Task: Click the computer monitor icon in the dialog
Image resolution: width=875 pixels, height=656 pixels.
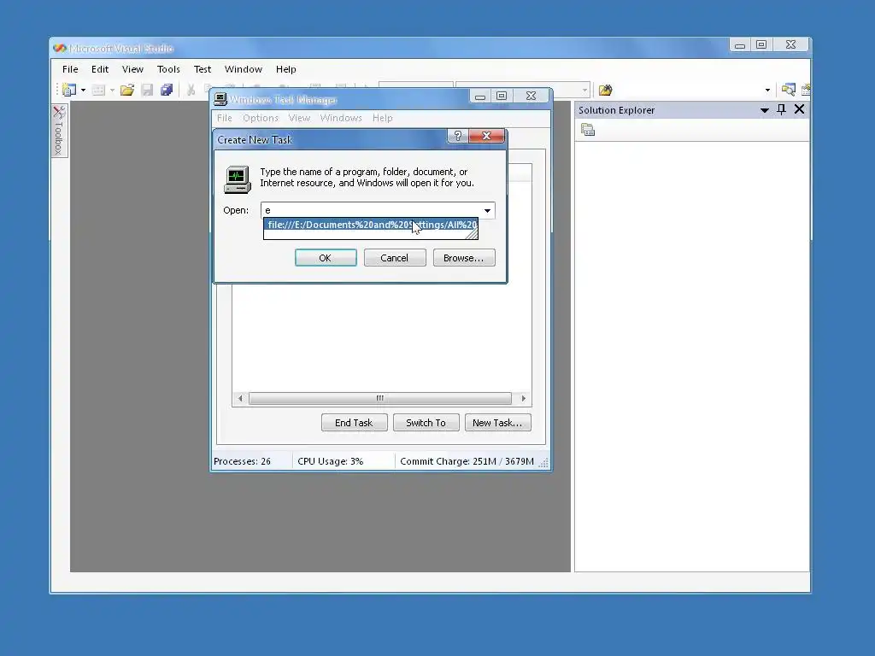Action: pyautogui.click(x=238, y=179)
